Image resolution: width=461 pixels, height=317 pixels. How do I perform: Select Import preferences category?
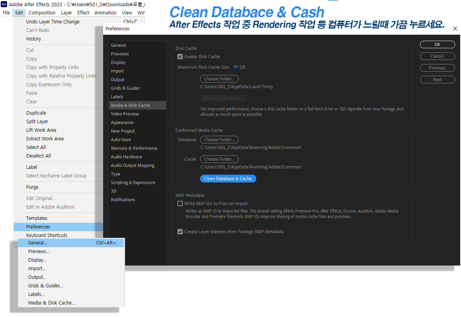pyautogui.click(x=137, y=71)
